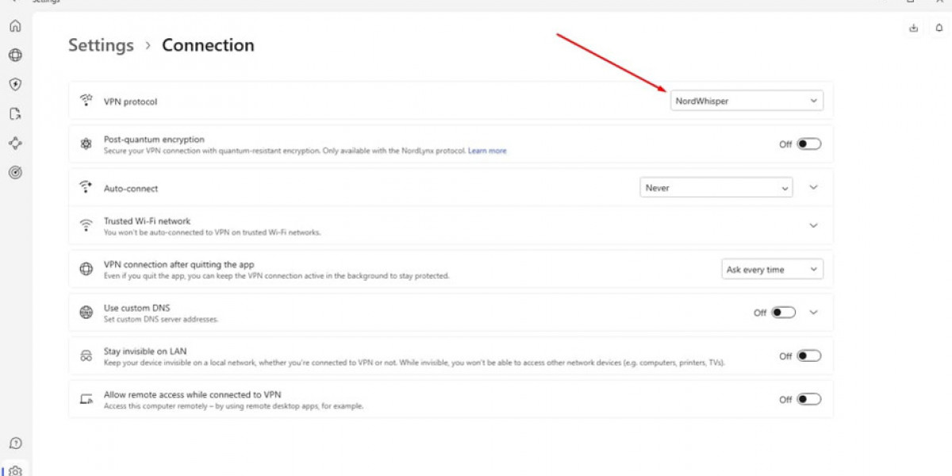Click the help question mark icon

click(15, 443)
